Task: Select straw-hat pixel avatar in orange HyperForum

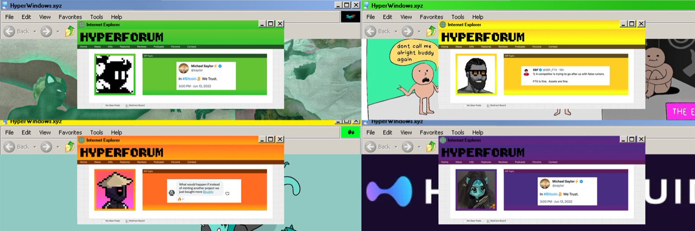Action: (115, 190)
